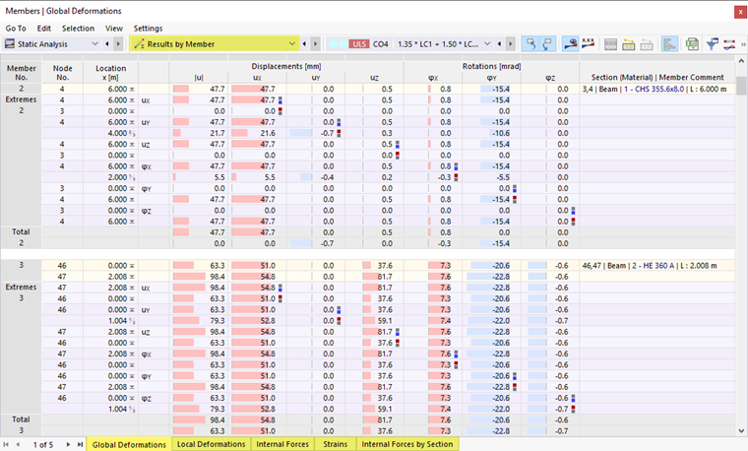Click the 'Location x [m]' column header
This screenshot has height=451, width=748.
point(110,73)
